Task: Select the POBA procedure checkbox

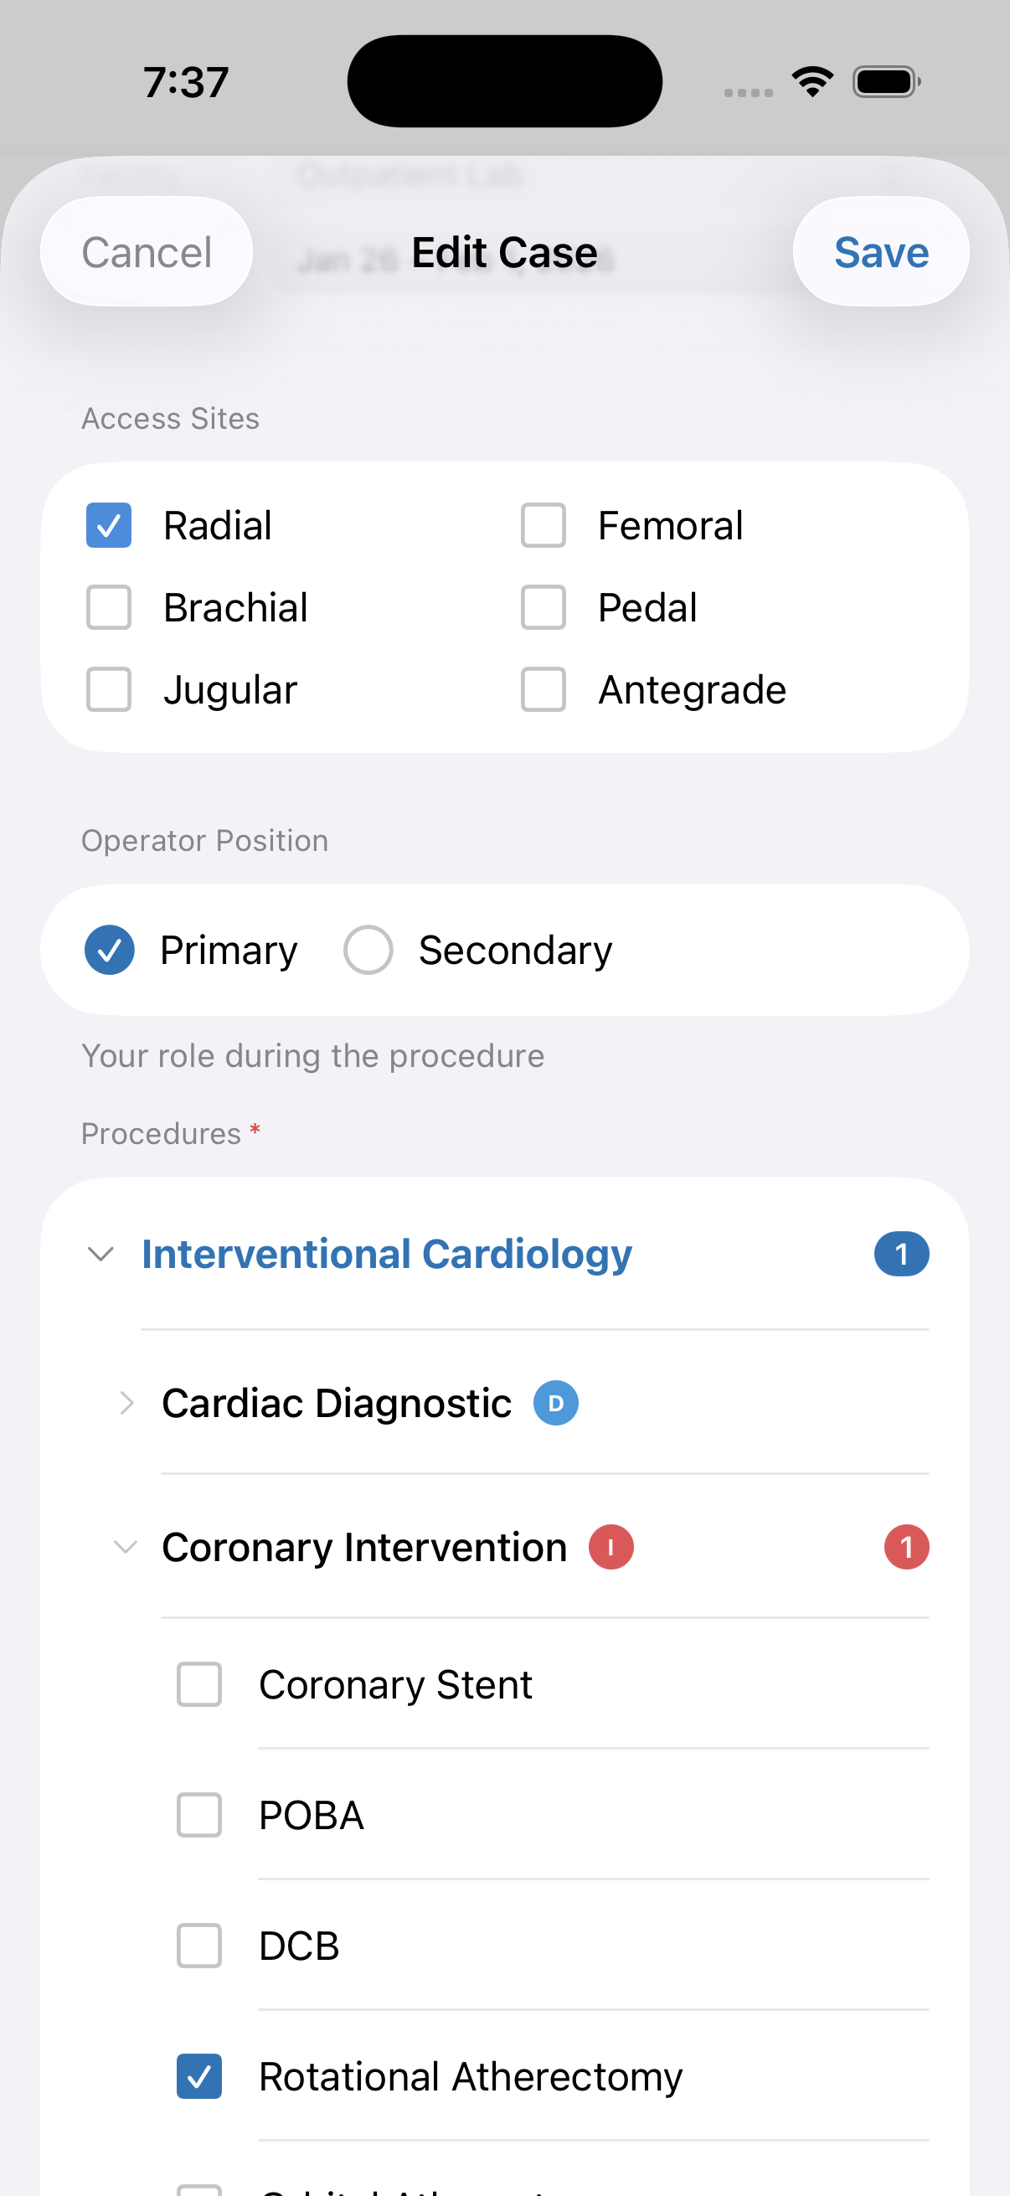Action: pyautogui.click(x=199, y=1815)
